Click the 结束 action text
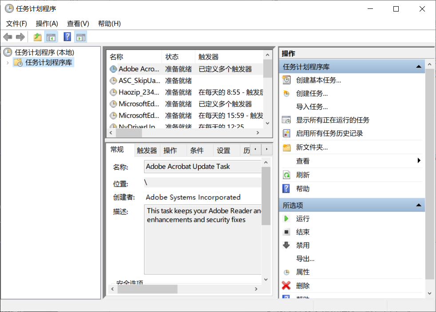Viewport: 436px width, 312px height. pos(303,232)
